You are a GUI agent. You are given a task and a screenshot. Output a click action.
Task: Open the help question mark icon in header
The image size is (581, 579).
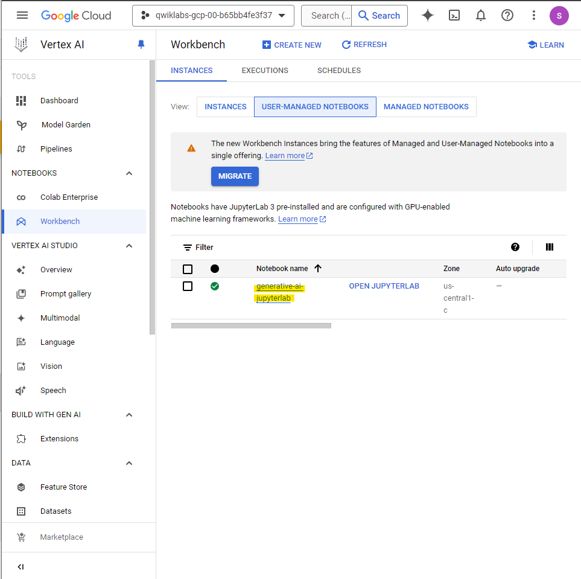click(507, 15)
